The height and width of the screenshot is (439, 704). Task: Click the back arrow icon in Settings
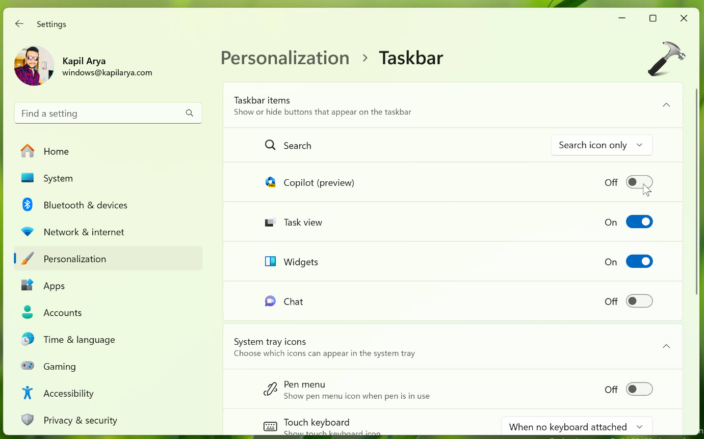19,24
